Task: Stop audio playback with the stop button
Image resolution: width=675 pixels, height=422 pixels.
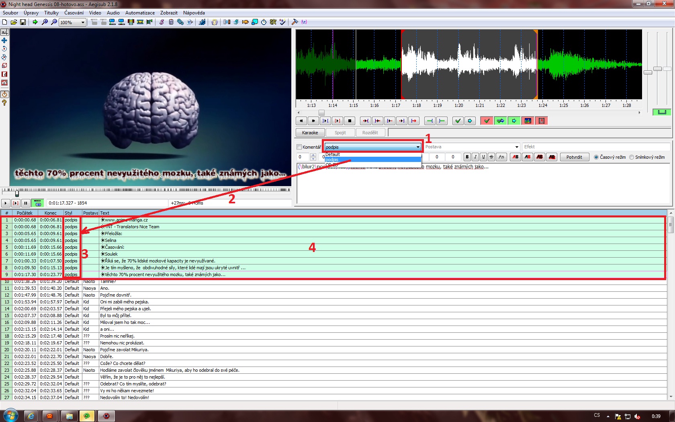Action: tap(350, 121)
